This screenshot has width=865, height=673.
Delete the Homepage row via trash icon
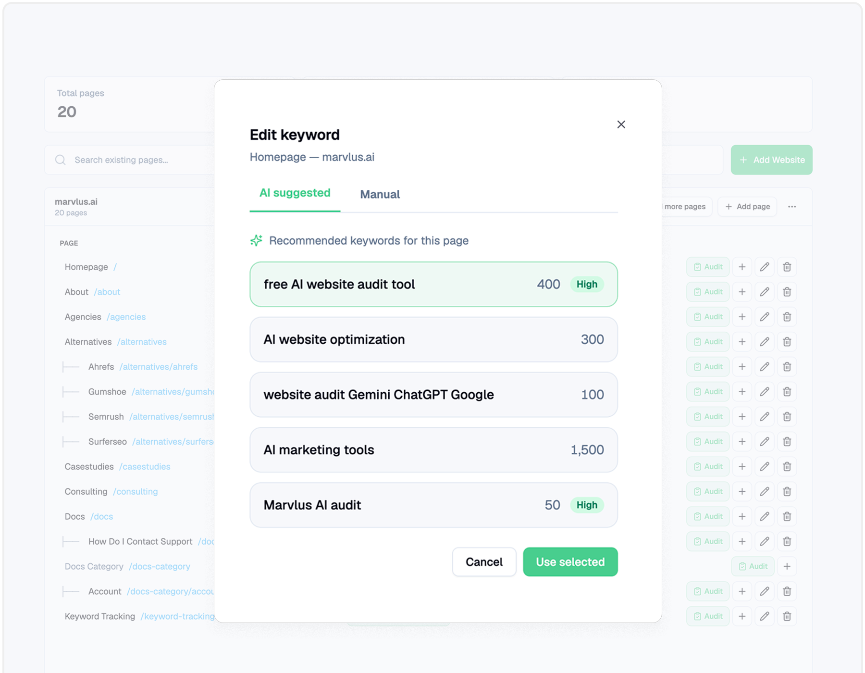(787, 267)
